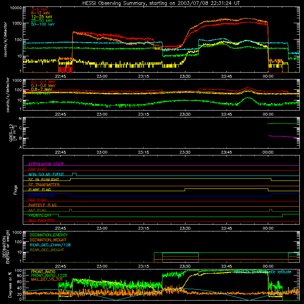Select the ATTENUATOR_STATE flag label
The height and width of the screenshot is (304, 304).
(46, 164)
